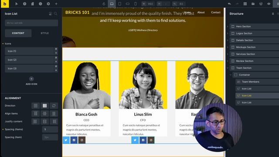Expand the Services Section in Structure
This screenshot has width=279, height=157.
coord(228,54)
